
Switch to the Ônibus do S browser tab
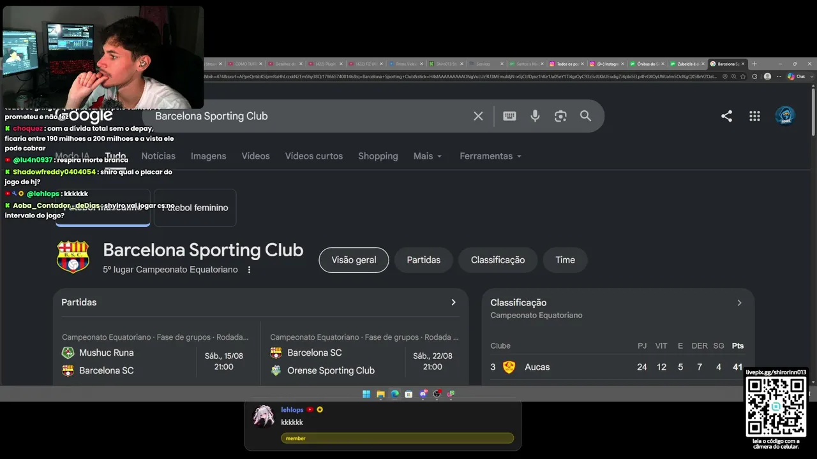click(647, 64)
